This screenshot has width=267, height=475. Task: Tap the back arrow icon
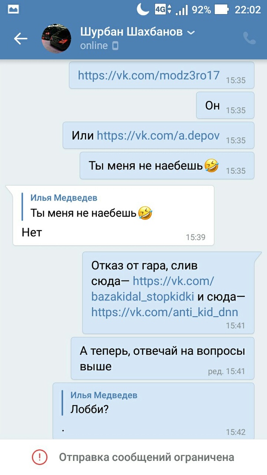21,38
